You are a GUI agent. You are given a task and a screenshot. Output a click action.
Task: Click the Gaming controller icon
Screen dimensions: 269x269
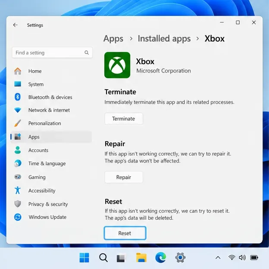[18, 177]
